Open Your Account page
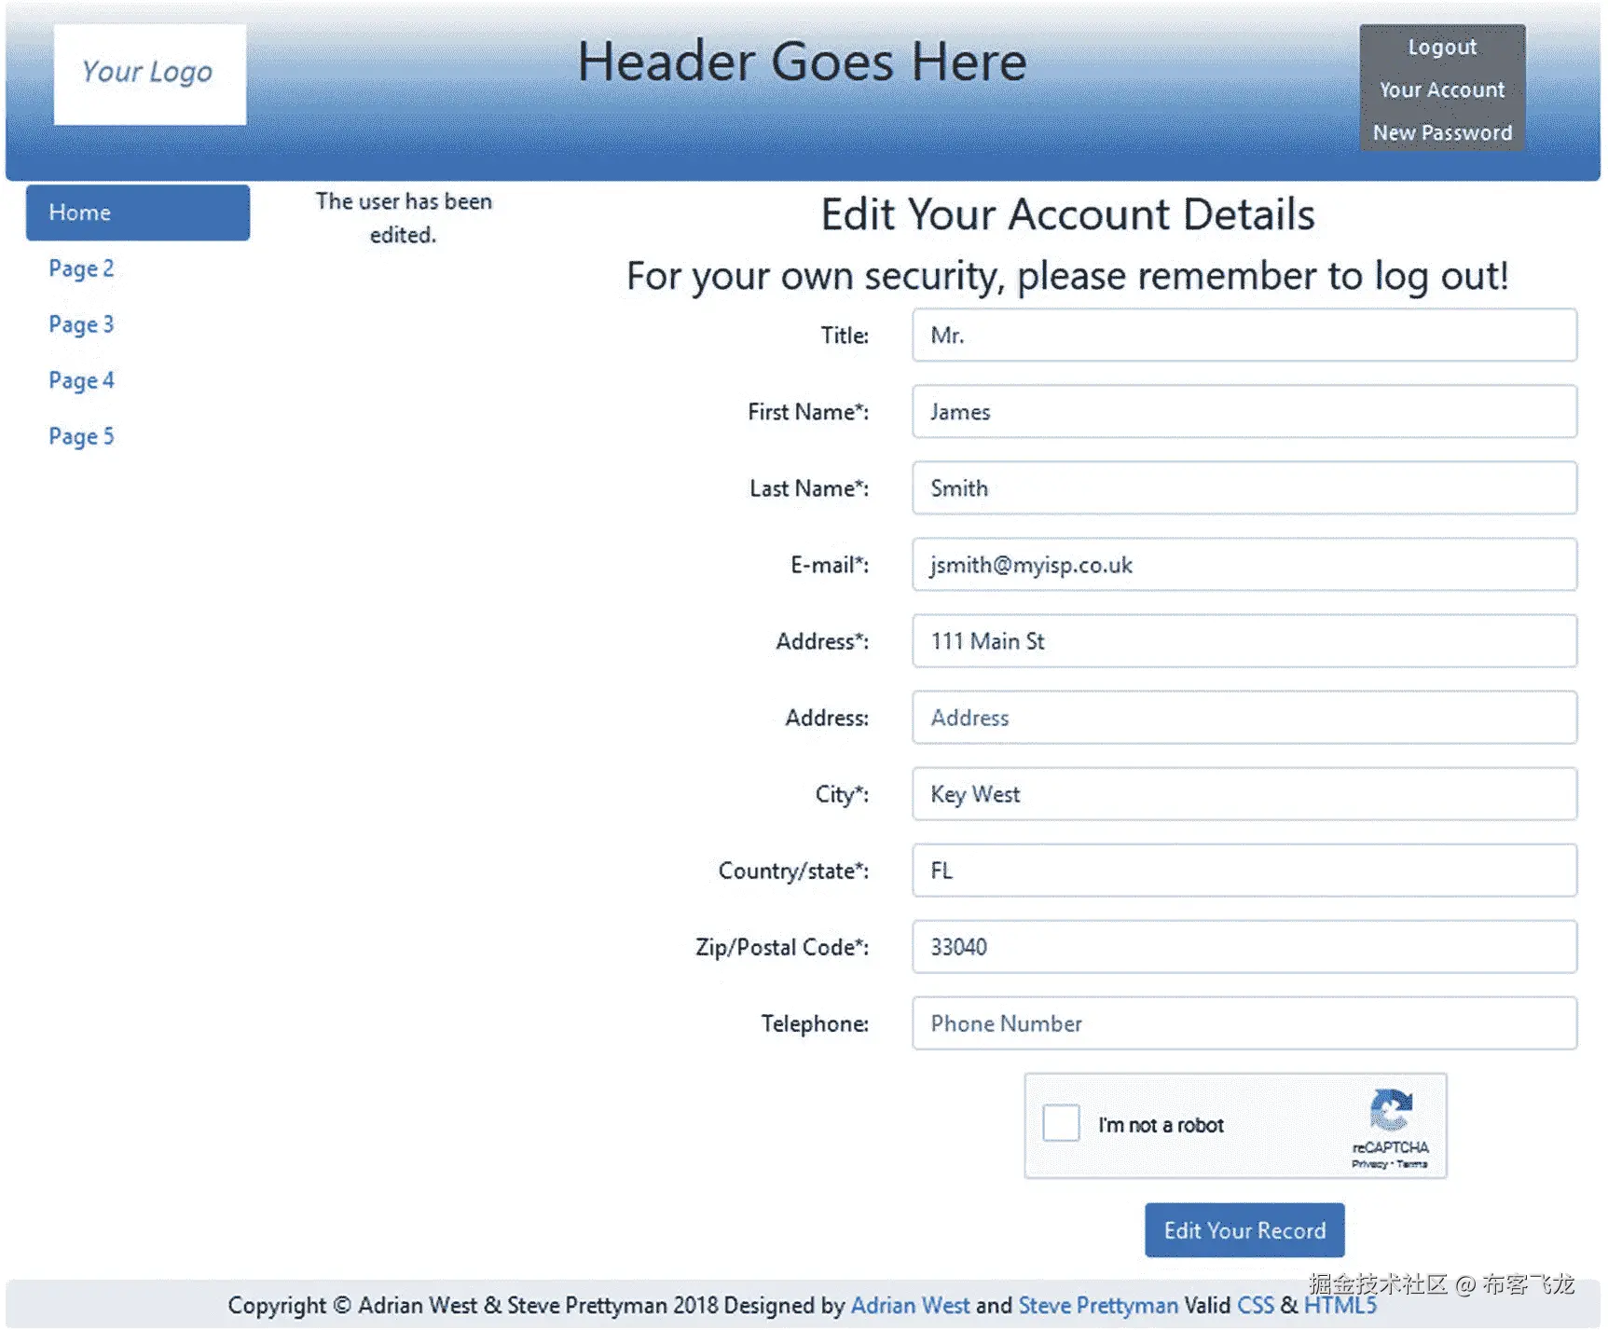Viewport: 1608px width, 1330px height. click(x=1441, y=89)
